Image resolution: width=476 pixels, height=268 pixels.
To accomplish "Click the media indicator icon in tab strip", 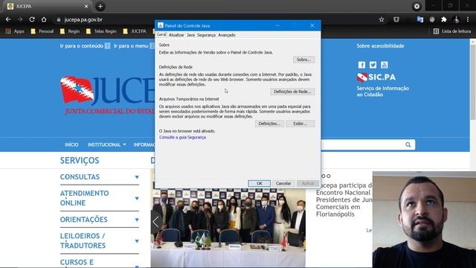I will (416, 7).
